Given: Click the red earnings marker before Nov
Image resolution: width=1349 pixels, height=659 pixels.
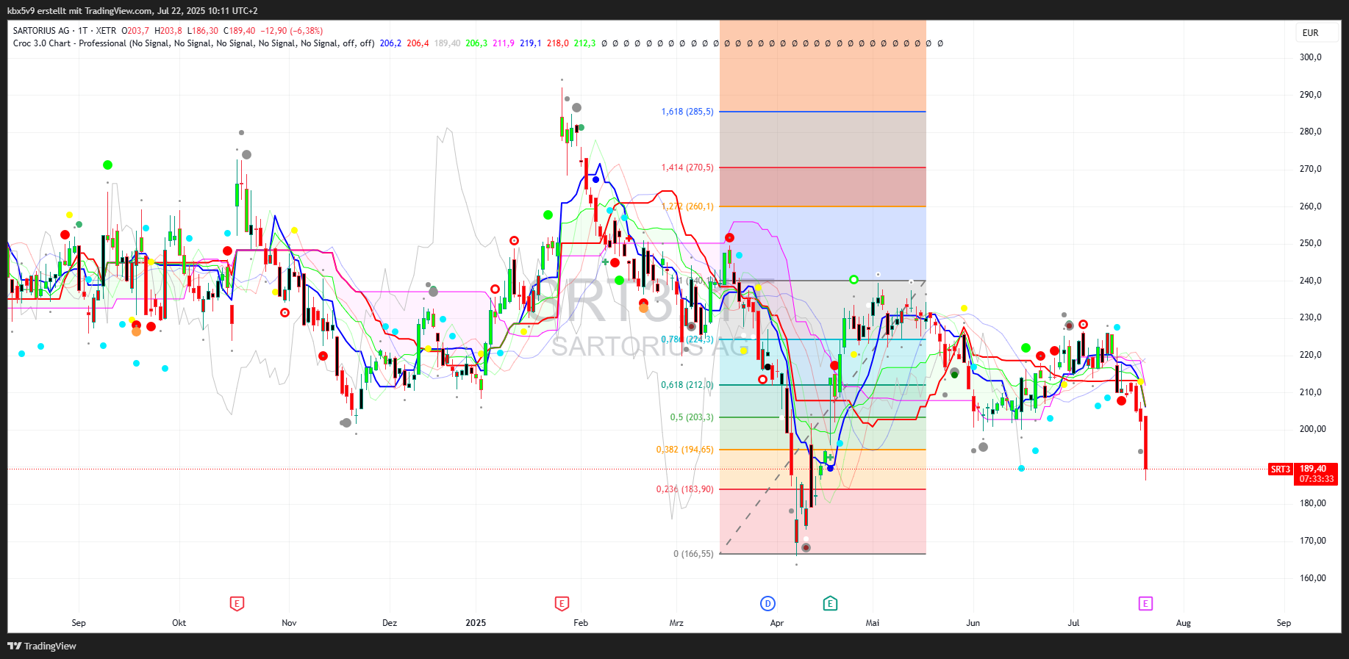Looking at the screenshot, I should pyautogui.click(x=237, y=603).
